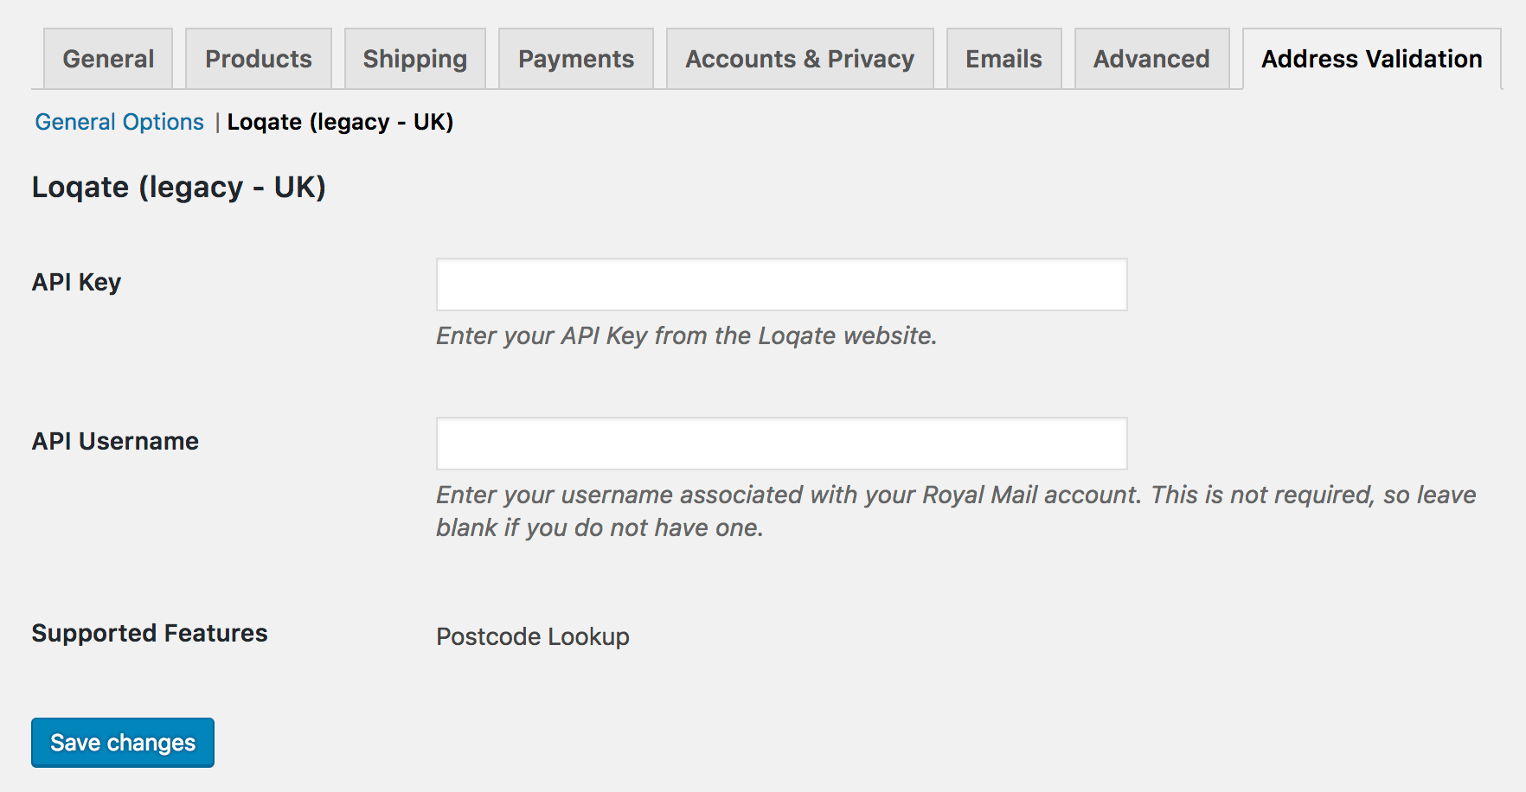Select the Shipping tab

pos(414,58)
